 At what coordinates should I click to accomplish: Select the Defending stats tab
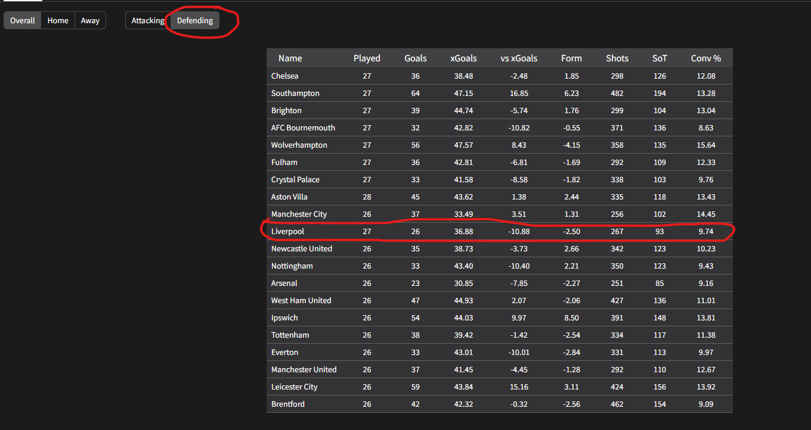pyautogui.click(x=195, y=20)
